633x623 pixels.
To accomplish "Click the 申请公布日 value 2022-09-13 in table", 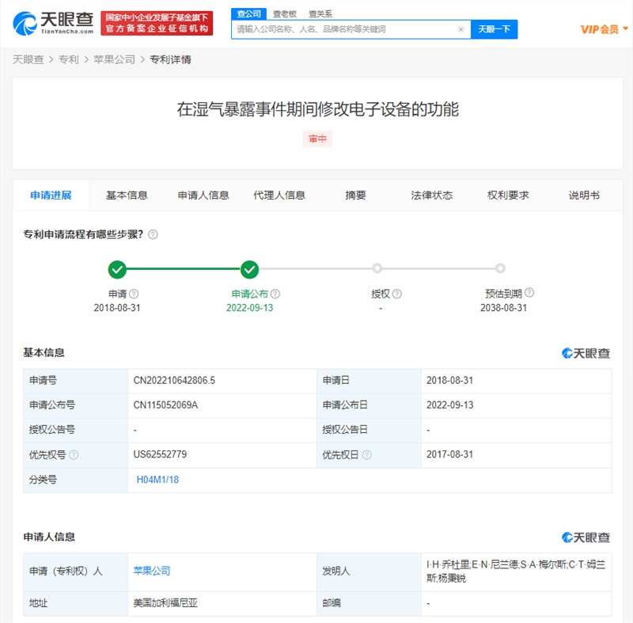I will [449, 405].
